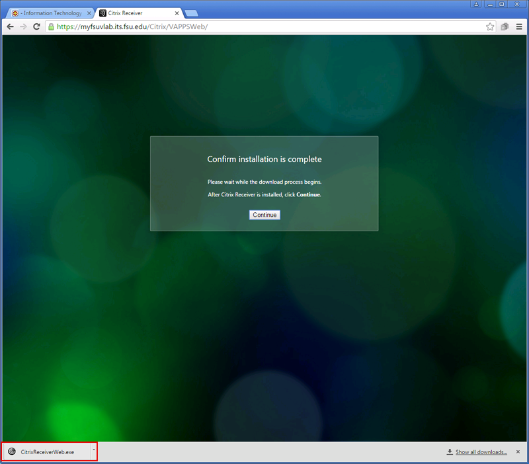Click the forward navigation arrow
Image resolution: width=529 pixels, height=464 pixels.
tap(23, 26)
